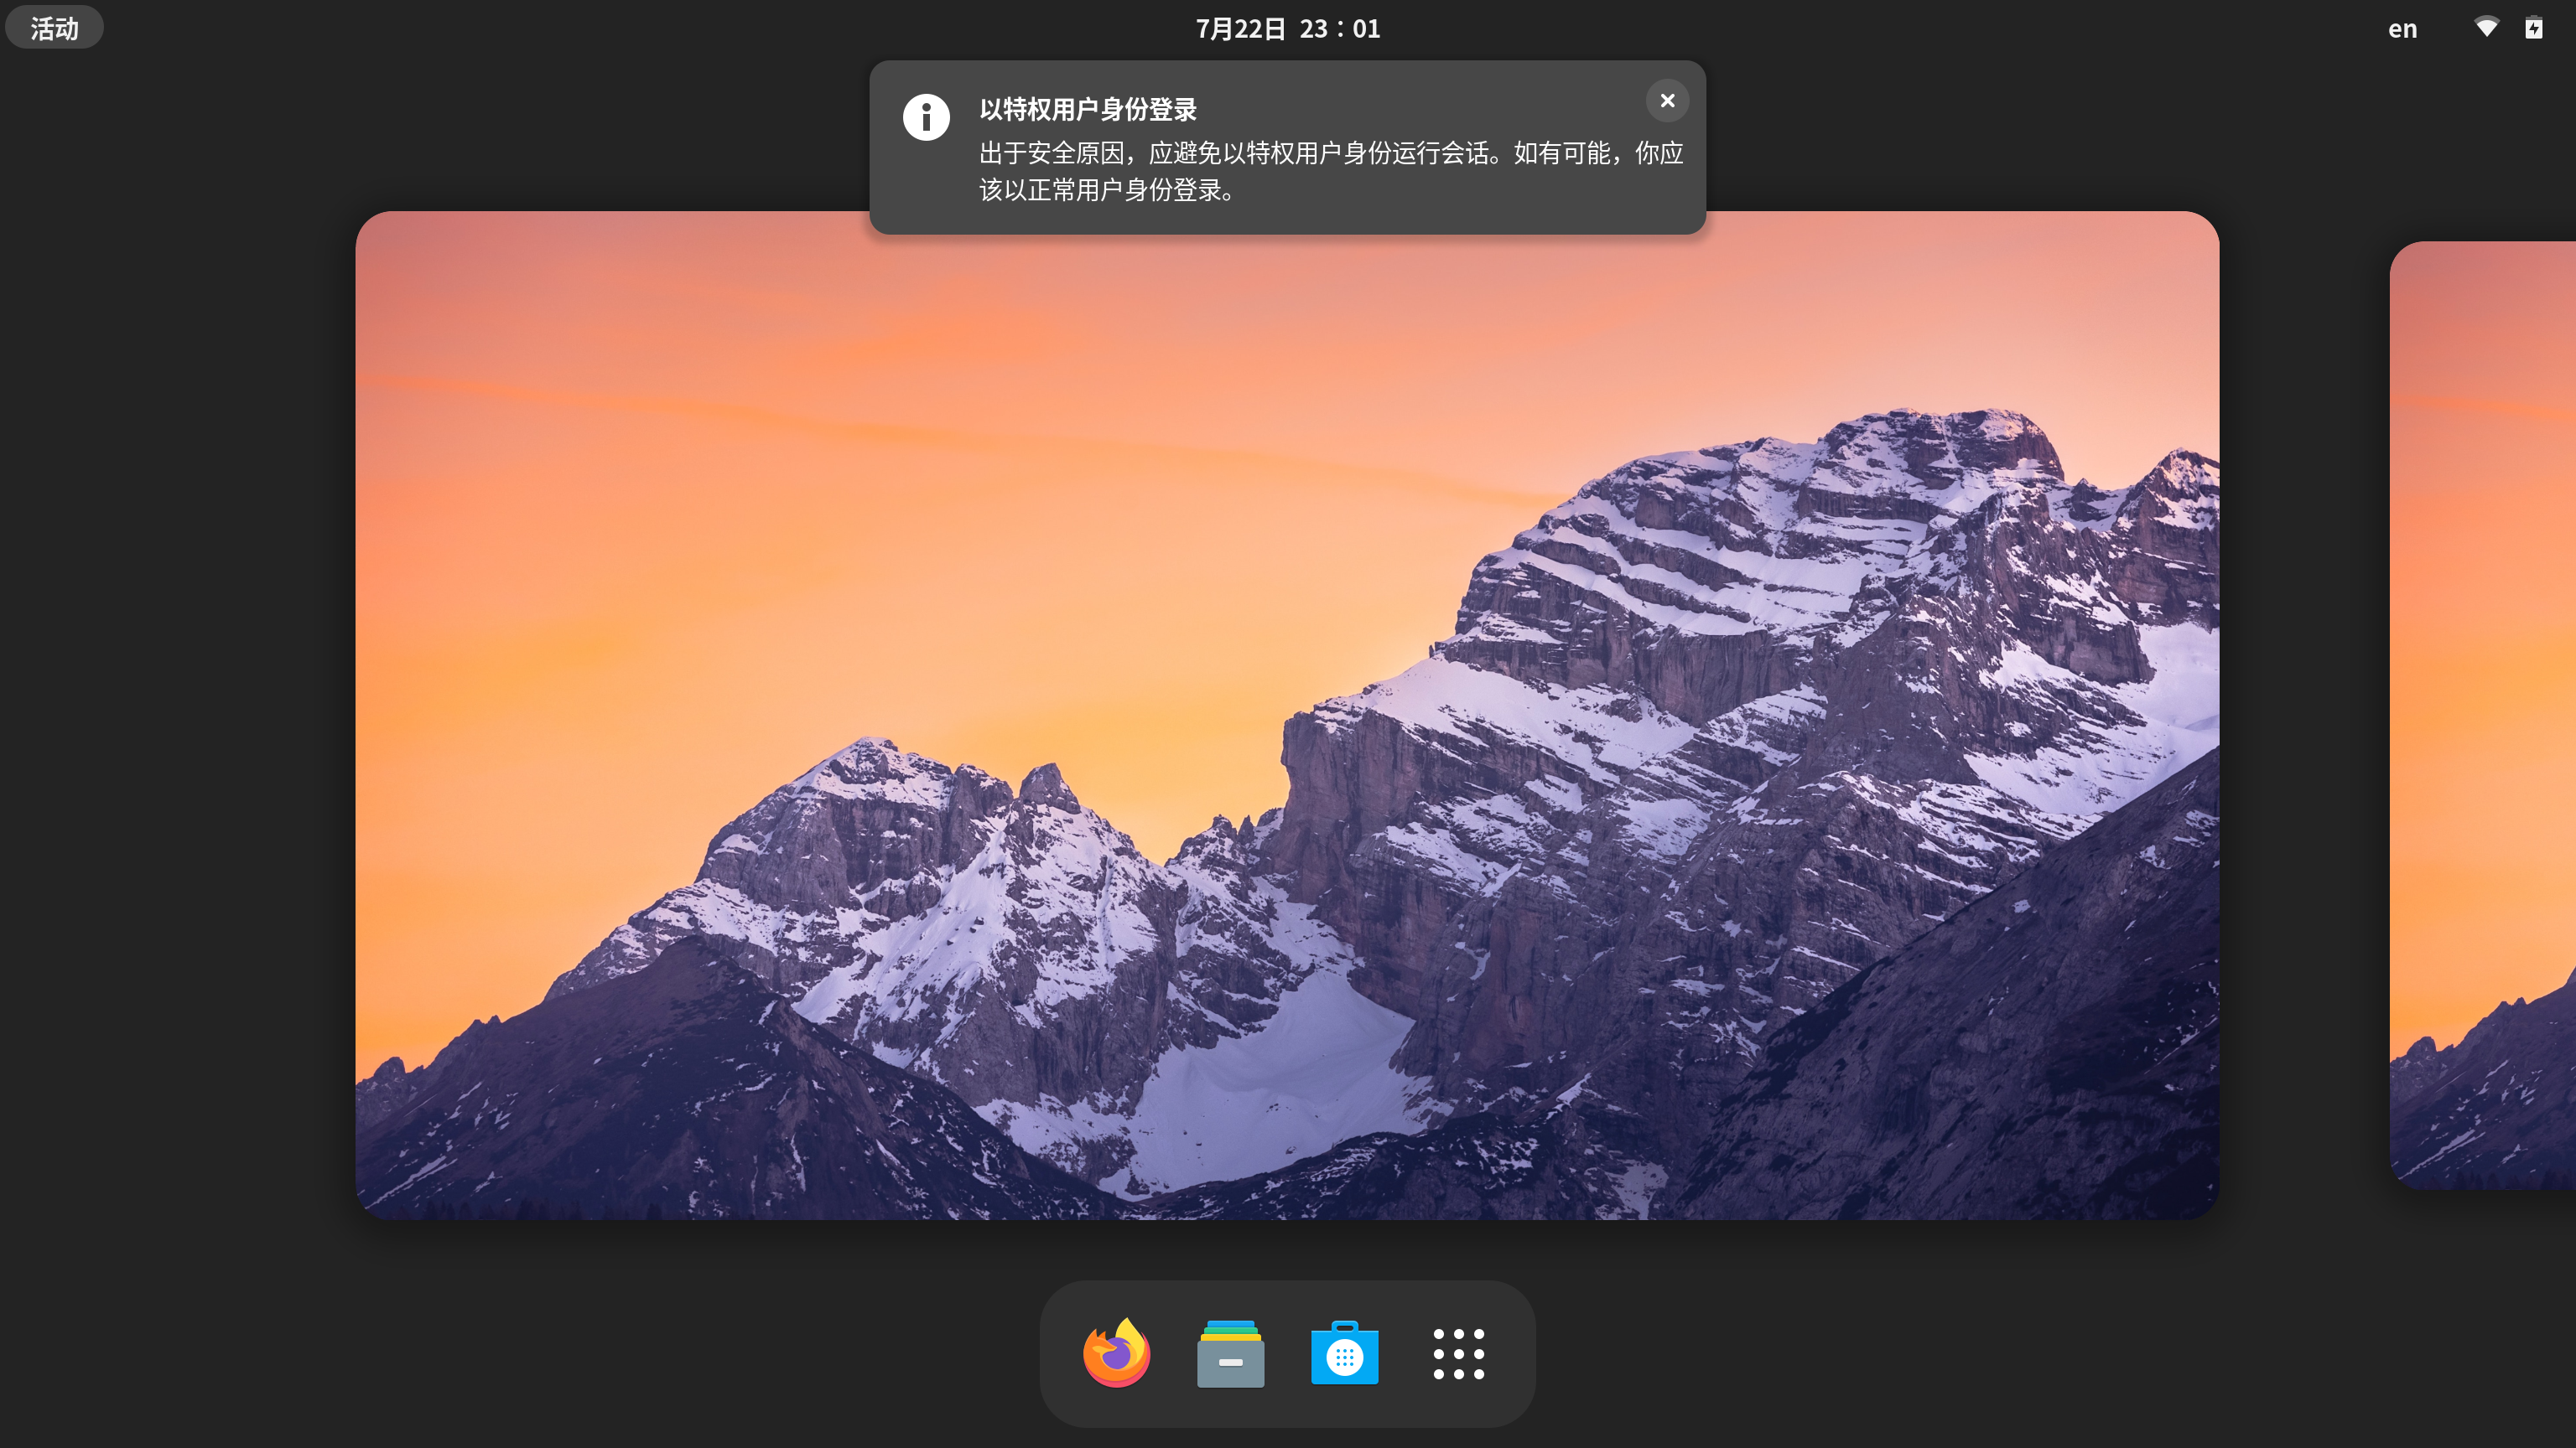
Task: Open the calendar via 7月22日 date
Action: point(1240,28)
